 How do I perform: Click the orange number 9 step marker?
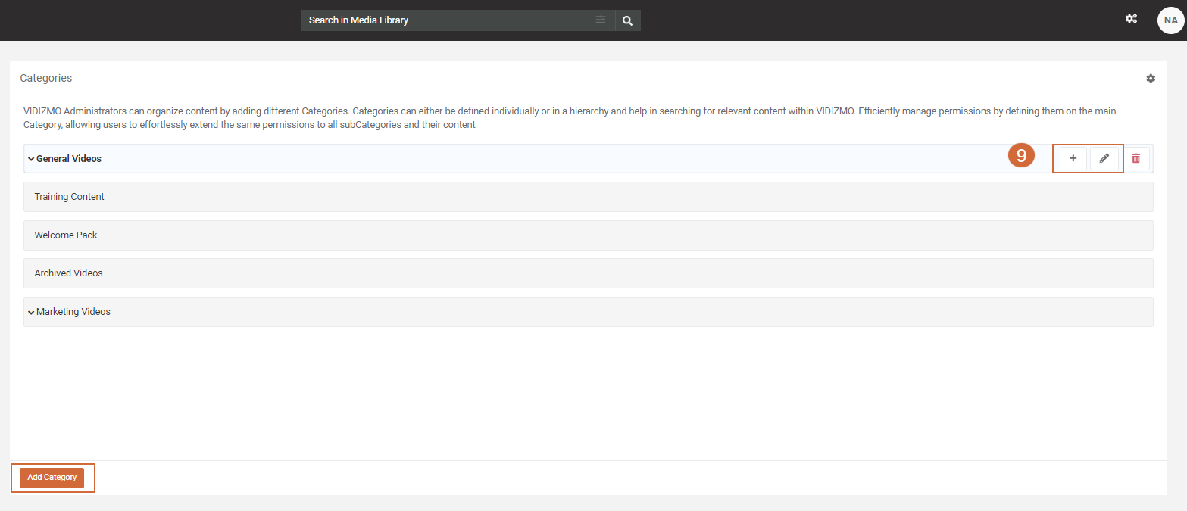coord(1021,156)
